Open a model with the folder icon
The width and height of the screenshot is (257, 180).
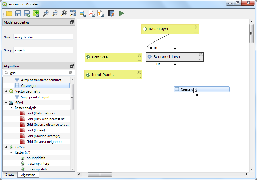coord(9,13)
